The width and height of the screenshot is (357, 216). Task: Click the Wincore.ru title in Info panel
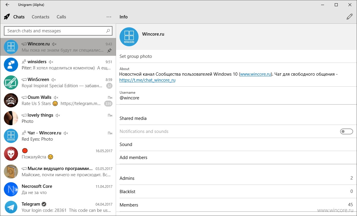[x=153, y=34]
